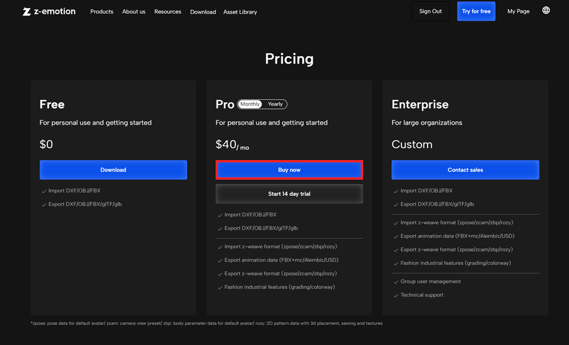Go to the Download page link
Image resolution: width=569 pixels, height=345 pixels.
tap(203, 12)
